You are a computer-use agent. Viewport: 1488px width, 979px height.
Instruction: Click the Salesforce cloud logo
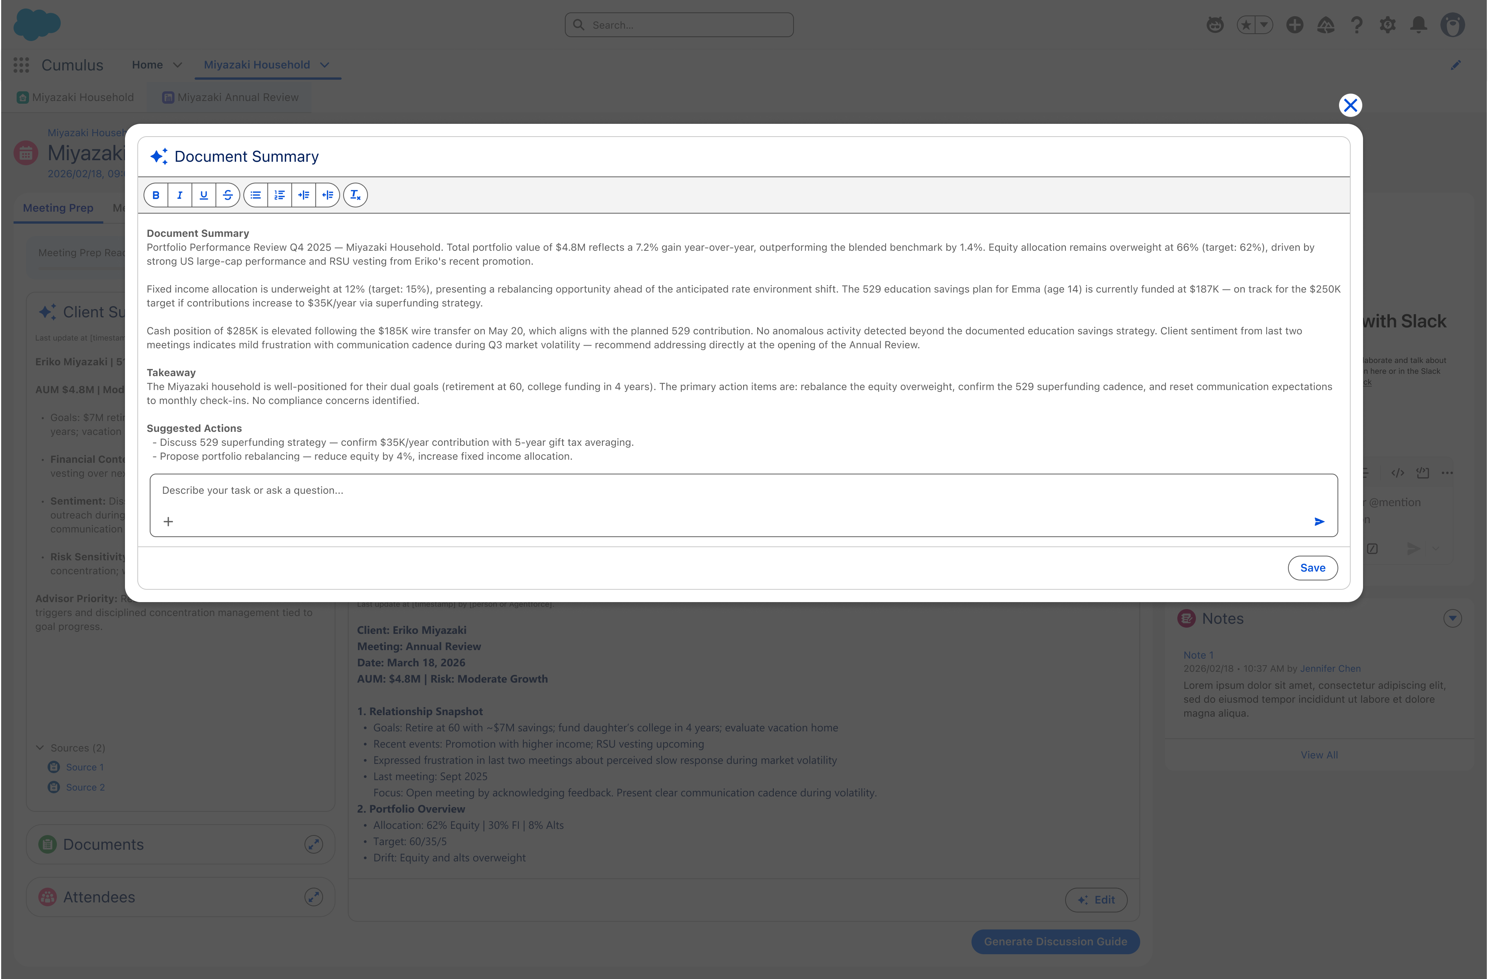click(37, 25)
